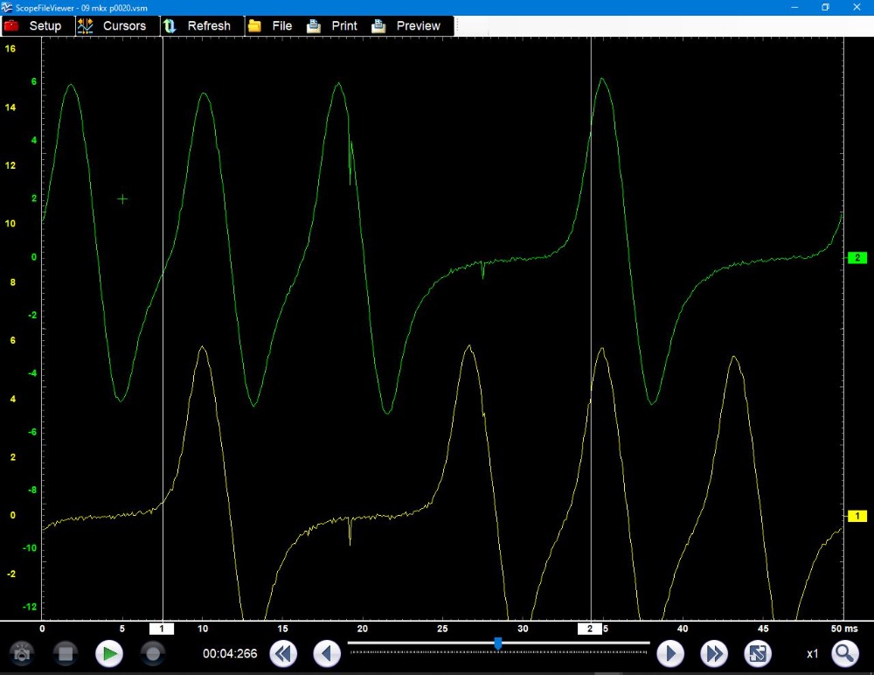Fast forward with double right arrows
874x675 pixels.
point(714,653)
